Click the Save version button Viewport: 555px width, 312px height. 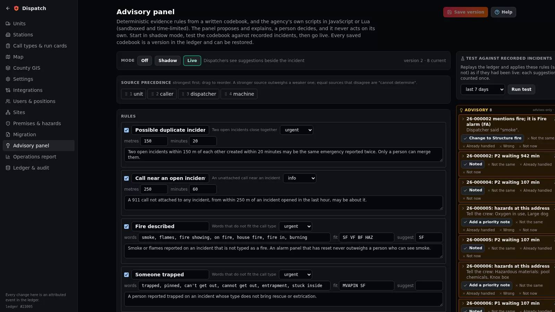[x=466, y=12]
